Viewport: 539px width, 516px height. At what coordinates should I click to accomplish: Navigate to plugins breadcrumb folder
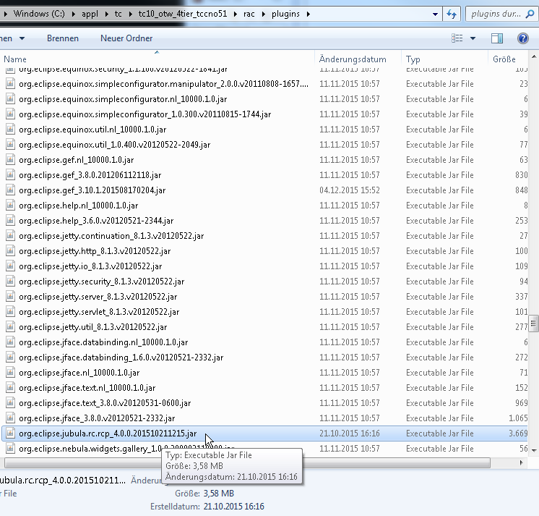point(285,14)
